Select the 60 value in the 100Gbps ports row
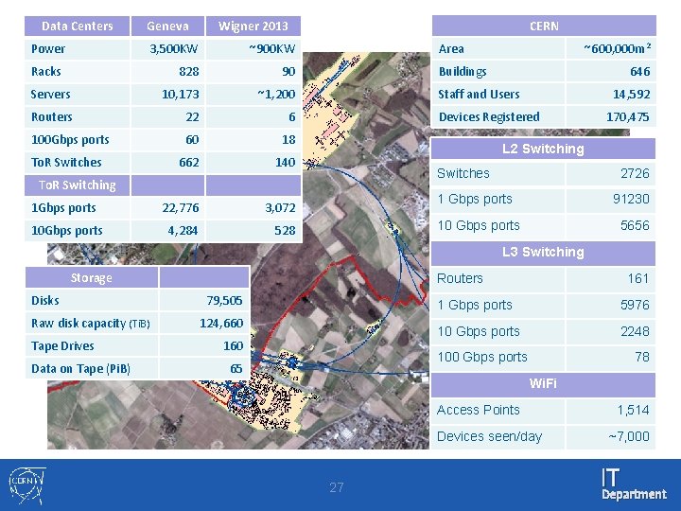Viewport: 681px width, 511px height. [192, 139]
